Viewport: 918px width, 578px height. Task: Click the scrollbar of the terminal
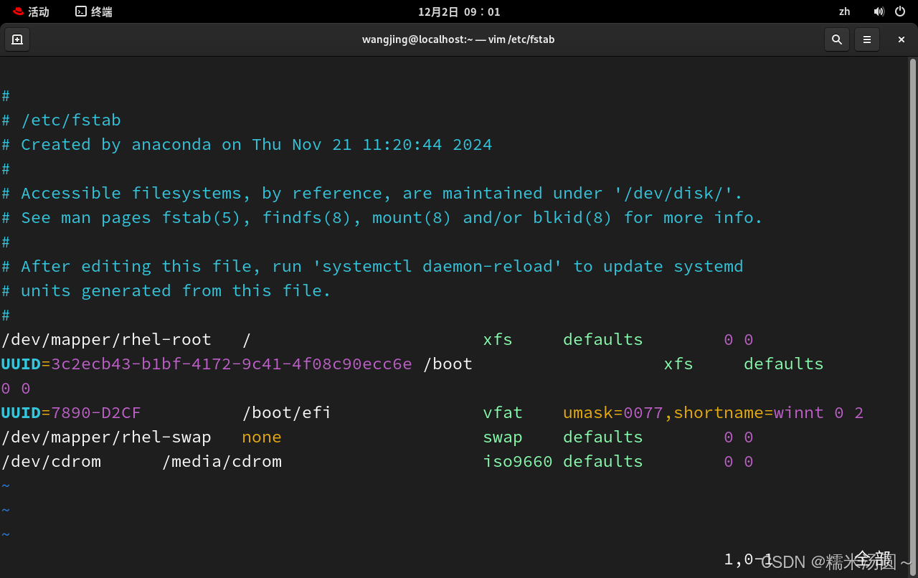pos(914,316)
